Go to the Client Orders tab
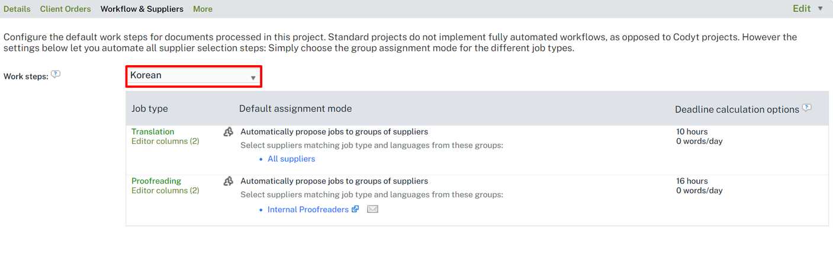The height and width of the screenshot is (253, 833). (x=66, y=9)
